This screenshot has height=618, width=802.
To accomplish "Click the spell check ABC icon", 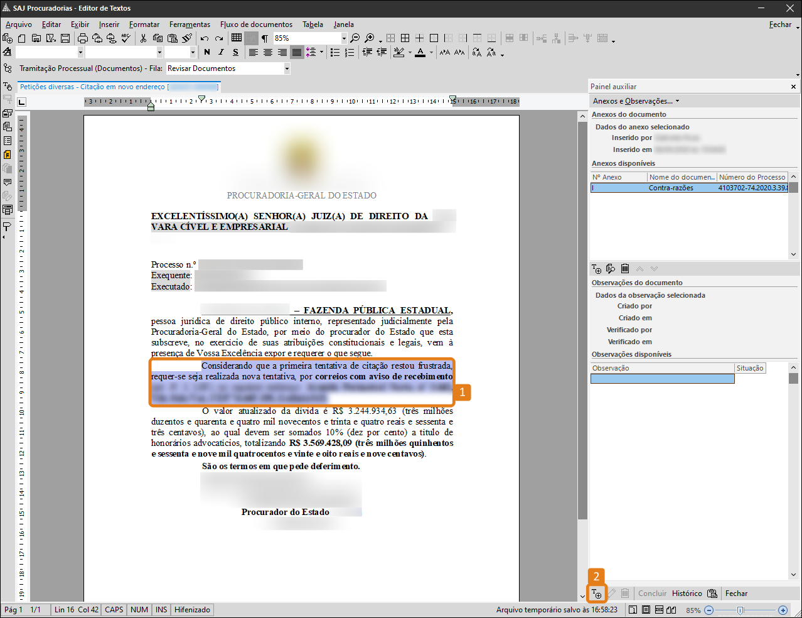I will click(126, 38).
